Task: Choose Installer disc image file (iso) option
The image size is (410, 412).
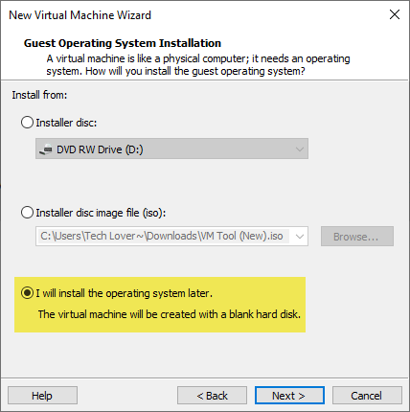Action: 27,213
